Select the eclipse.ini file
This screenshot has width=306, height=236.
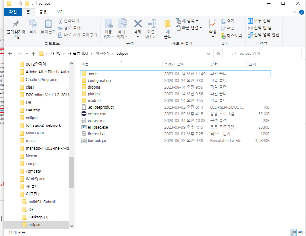coord(175,120)
